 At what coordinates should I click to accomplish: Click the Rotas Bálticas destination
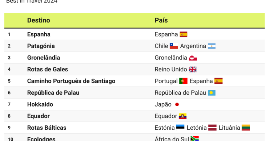click(x=47, y=128)
